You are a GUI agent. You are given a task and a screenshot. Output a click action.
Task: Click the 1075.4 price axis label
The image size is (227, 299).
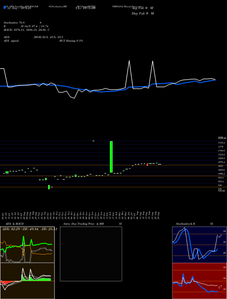pos(222,162)
